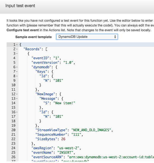Collapse the NewImage block on line 12
This screenshot has height=163, width=154.
[x=17, y=94]
